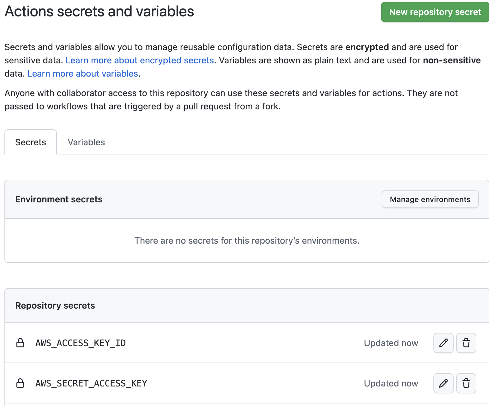Click the Environment secrets heading
The height and width of the screenshot is (406, 489).
point(59,199)
